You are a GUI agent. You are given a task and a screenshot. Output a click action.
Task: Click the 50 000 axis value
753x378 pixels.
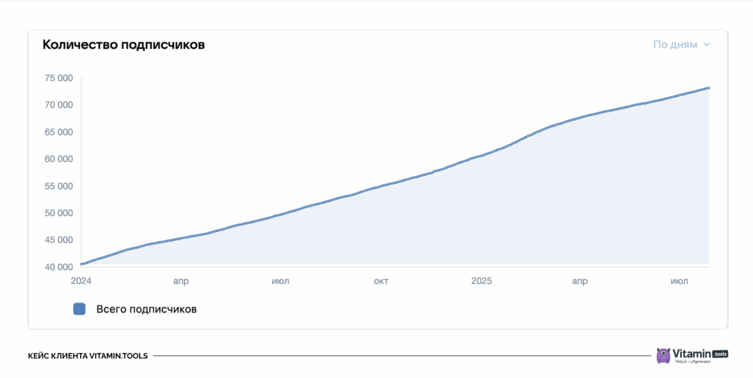58,213
